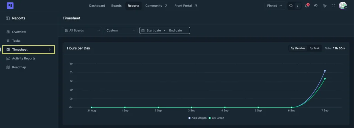
Task: Open the Community link
Action: (x=157, y=6)
